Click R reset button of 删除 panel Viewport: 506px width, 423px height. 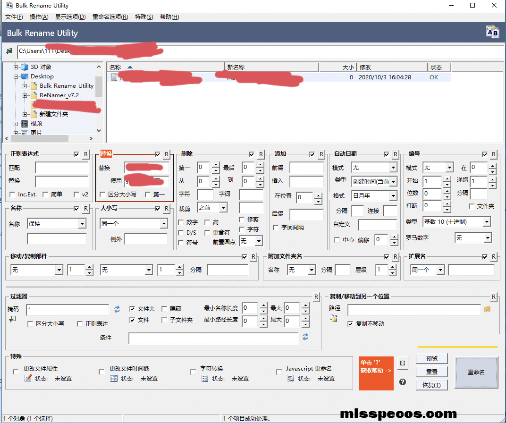(x=261, y=154)
